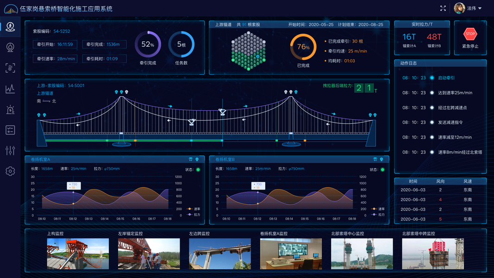Open the worker positioning sidebar page

click(10, 27)
